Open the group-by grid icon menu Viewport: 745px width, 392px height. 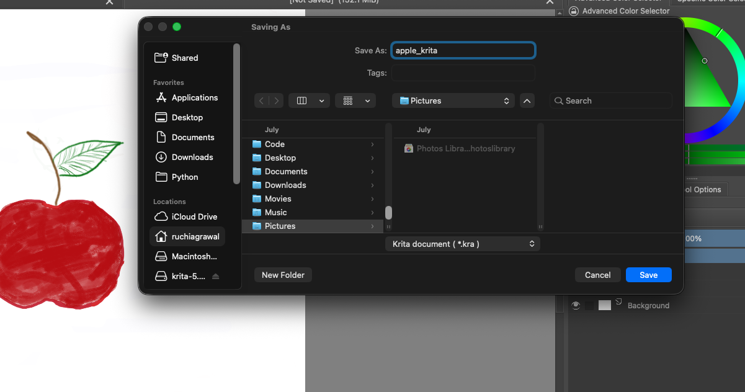tap(348, 100)
